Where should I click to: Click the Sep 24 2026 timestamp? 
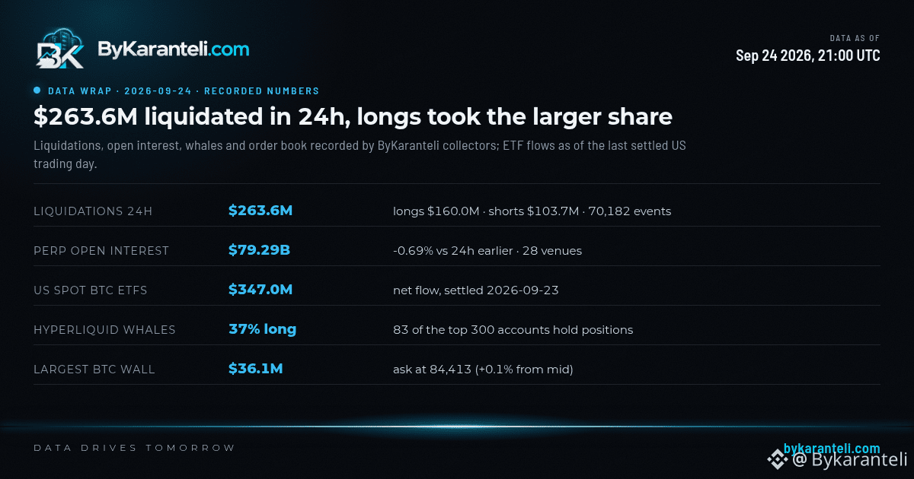click(808, 56)
